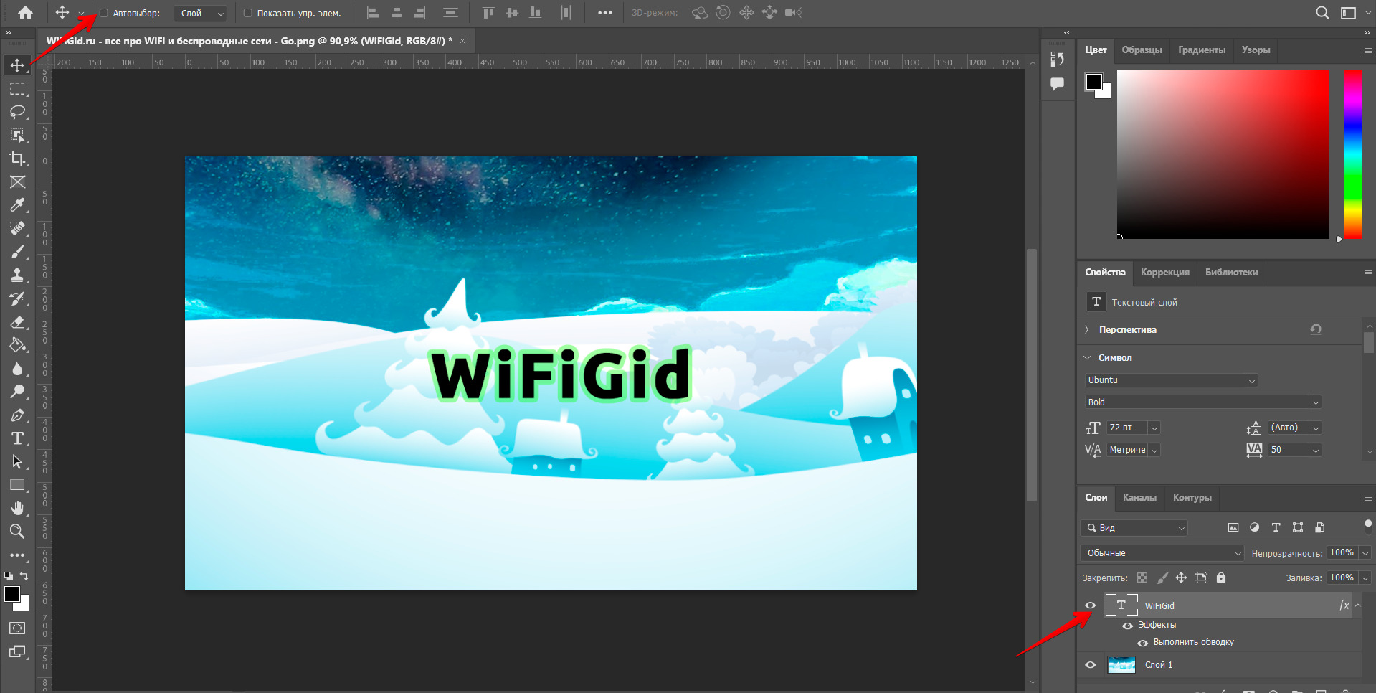Select the History Brush tool
The width and height of the screenshot is (1376, 693).
tap(17, 298)
